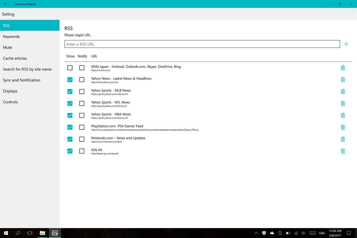Open taskbar search icon

(x=18, y=233)
